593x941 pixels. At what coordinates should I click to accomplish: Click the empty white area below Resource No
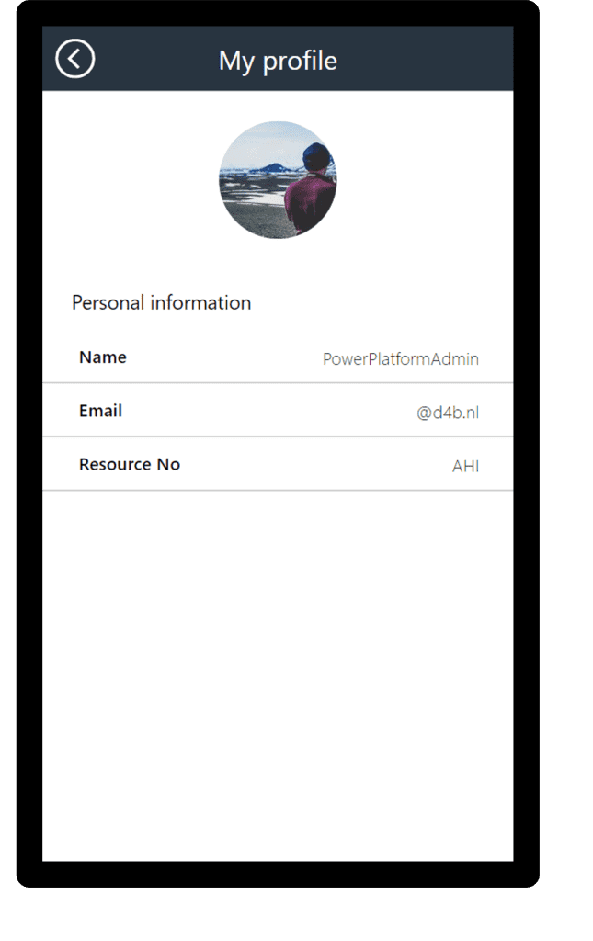coord(278,671)
